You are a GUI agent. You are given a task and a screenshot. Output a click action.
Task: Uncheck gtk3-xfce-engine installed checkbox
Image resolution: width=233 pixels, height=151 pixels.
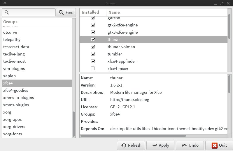pos(93,32)
